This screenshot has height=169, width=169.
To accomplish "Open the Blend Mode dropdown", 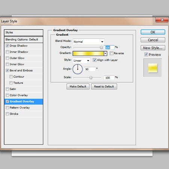I will pos(89,42).
